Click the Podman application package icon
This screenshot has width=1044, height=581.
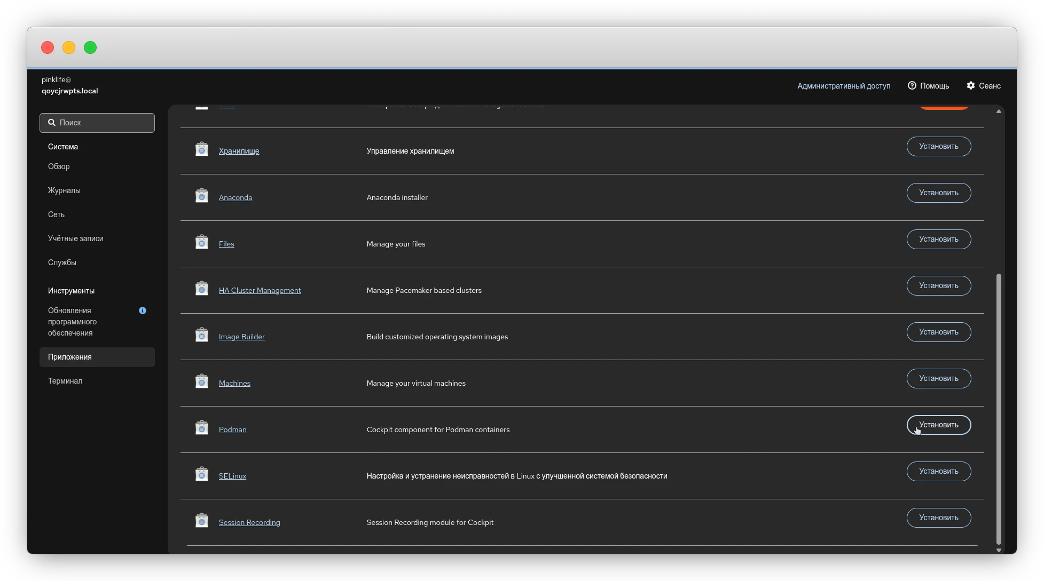pyautogui.click(x=201, y=428)
